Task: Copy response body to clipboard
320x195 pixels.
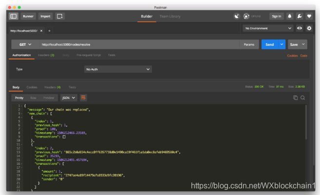Action: [295, 98]
